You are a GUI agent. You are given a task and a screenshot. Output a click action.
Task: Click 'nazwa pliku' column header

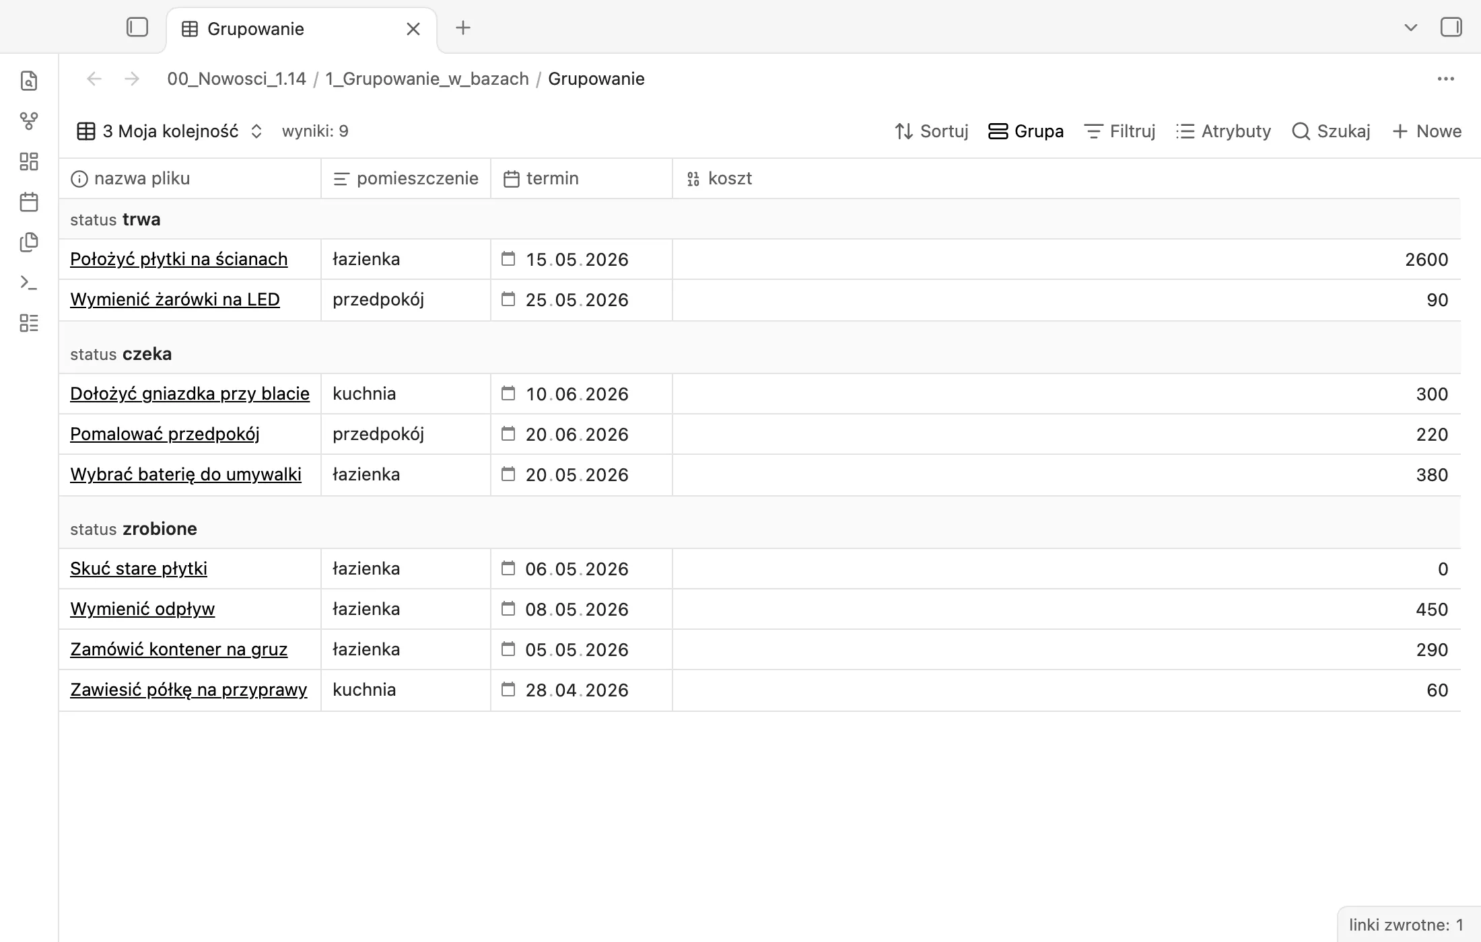click(x=190, y=178)
